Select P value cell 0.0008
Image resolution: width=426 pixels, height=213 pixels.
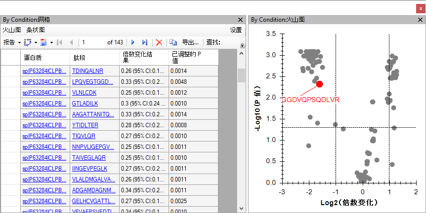pyautogui.click(x=193, y=125)
